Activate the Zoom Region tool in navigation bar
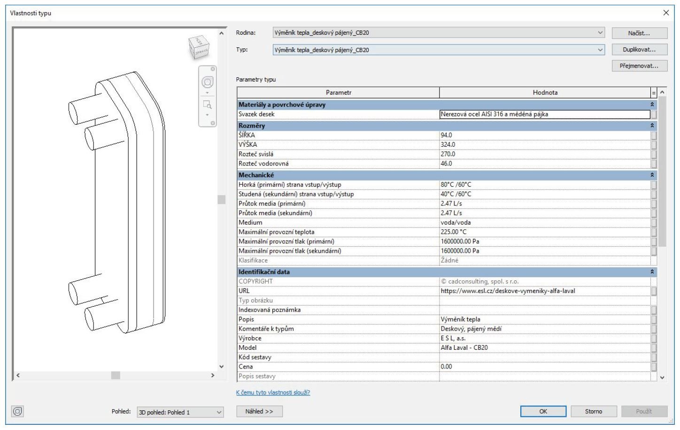 pyautogui.click(x=207, y=104)
